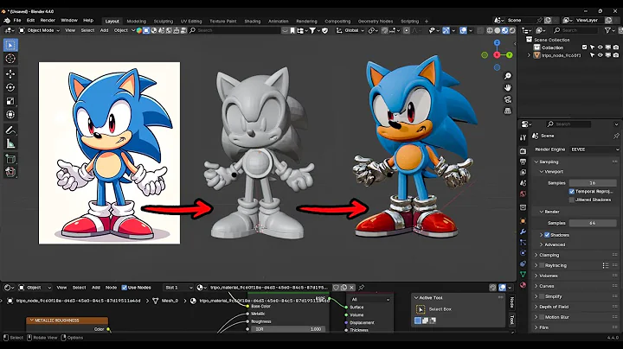Switch to Sculpting workspace tab

164,21
